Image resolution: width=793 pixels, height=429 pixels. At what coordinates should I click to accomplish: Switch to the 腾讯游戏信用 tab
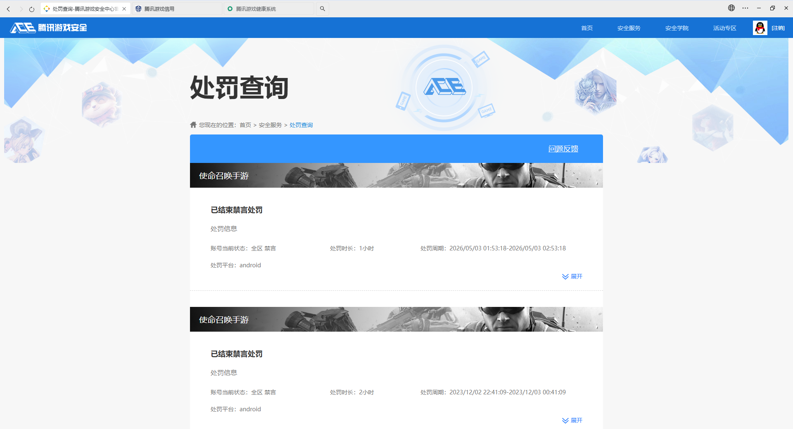pos(177,9)
